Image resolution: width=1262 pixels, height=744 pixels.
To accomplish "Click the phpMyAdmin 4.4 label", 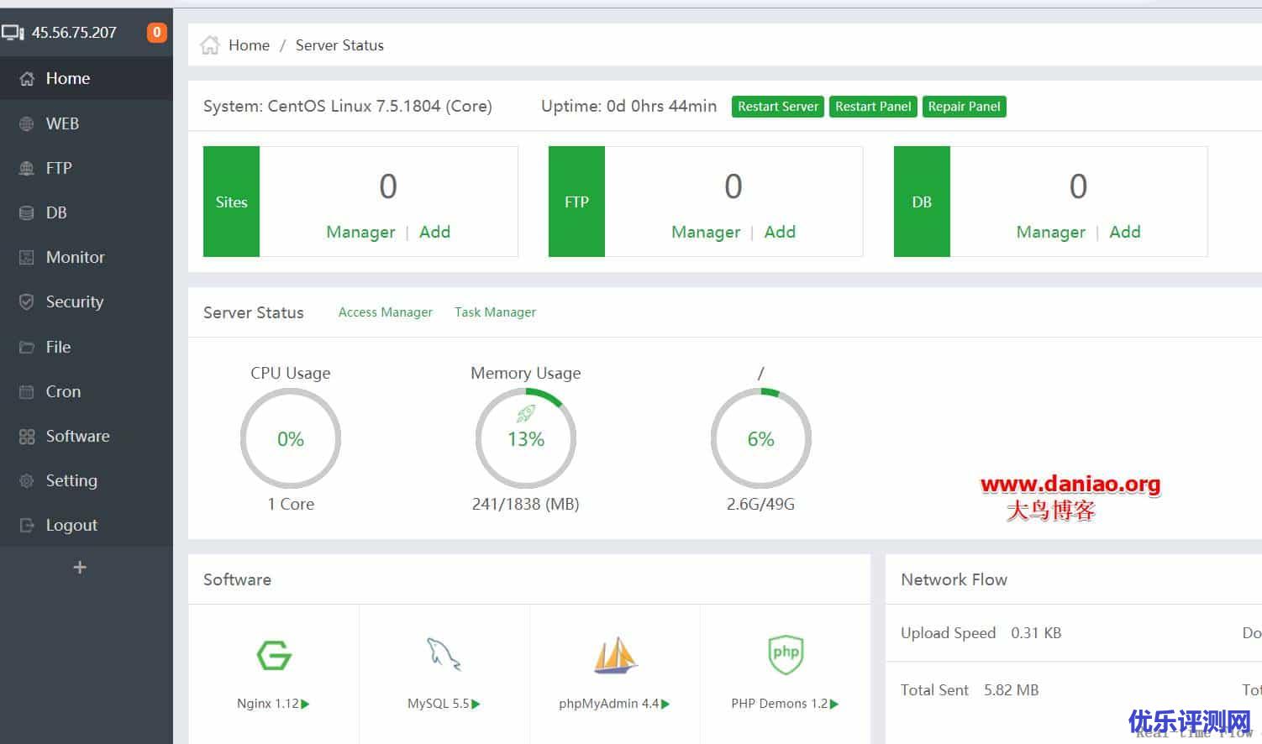I will (609, 704).
